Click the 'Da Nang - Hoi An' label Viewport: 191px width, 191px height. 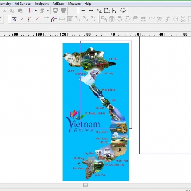point(95,113)
